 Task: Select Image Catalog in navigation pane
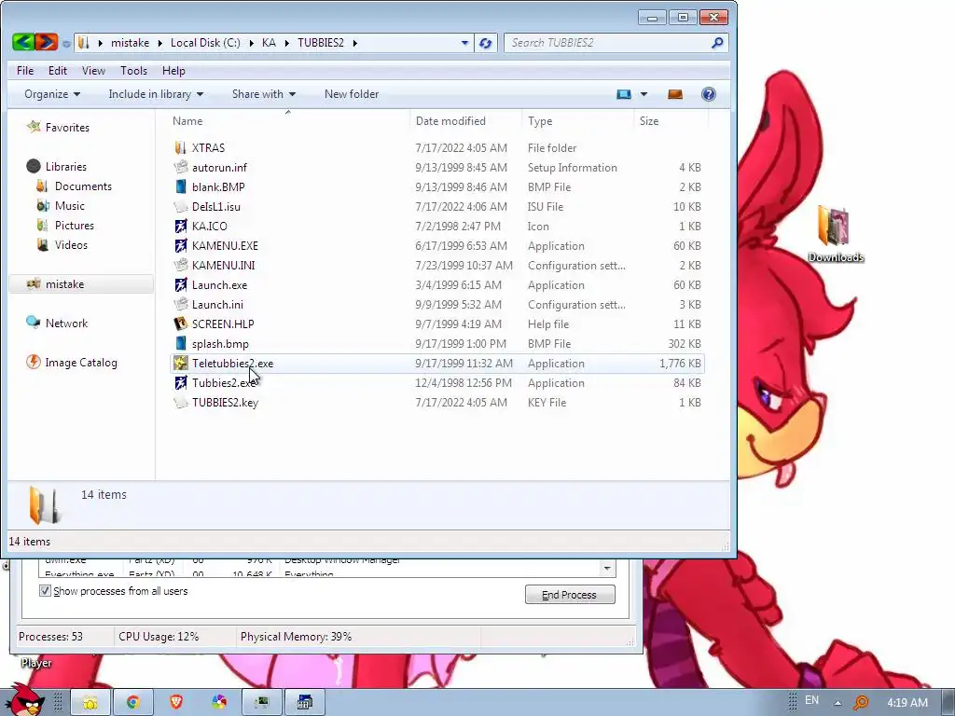tap(81, 363)
